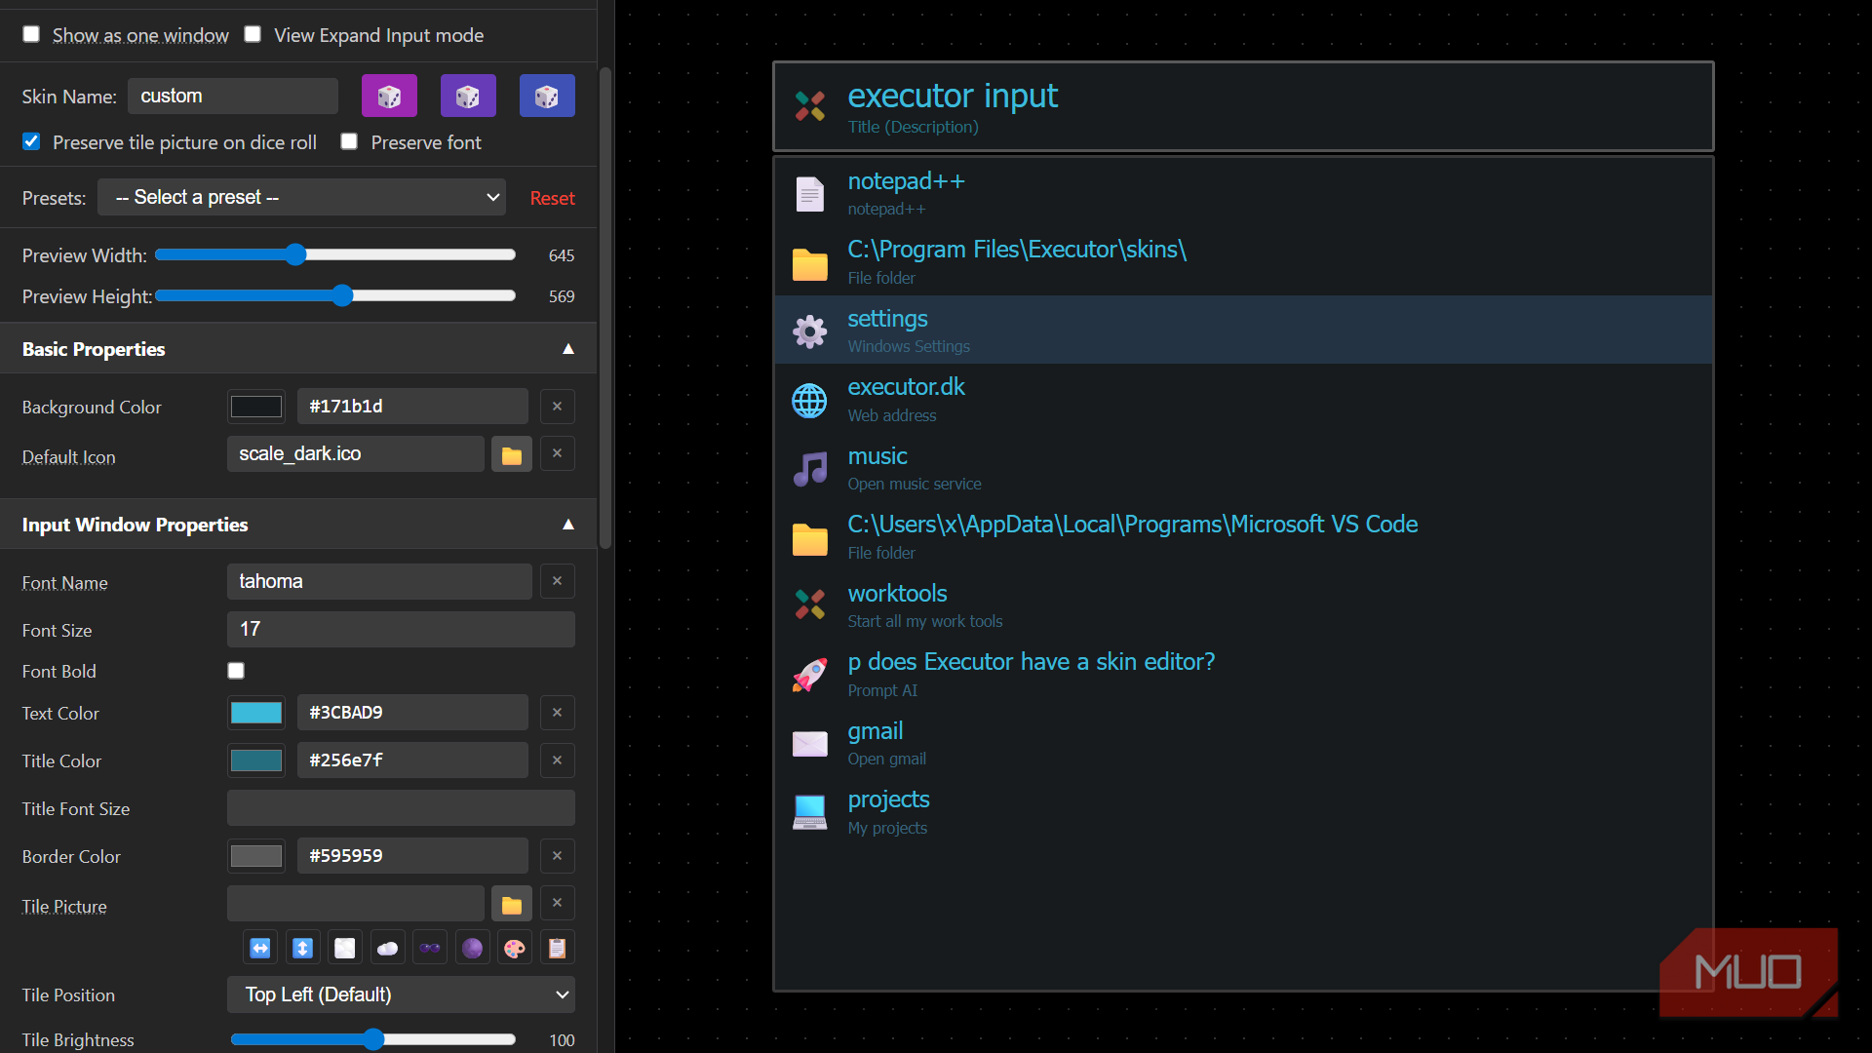Select the executor.dk web address item
The height and width of the screenshot is (1053, 1872).
pyautogui.click(x=1243, y=400)
